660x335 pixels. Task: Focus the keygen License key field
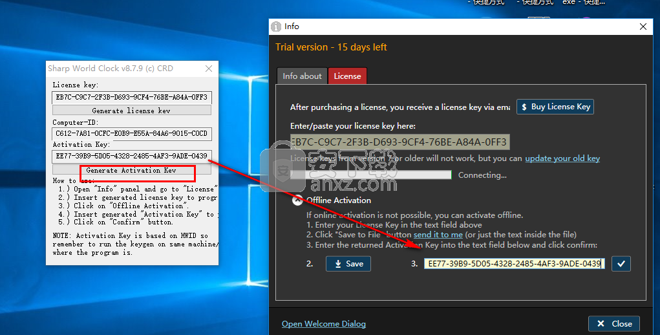(x=132, y=97)
